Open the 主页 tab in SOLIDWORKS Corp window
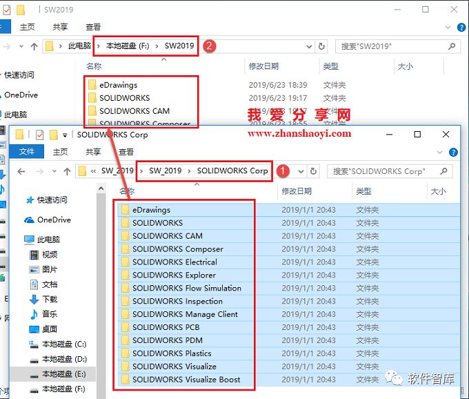Viewport: 469px width, 399px height. (x=60, y=152)
